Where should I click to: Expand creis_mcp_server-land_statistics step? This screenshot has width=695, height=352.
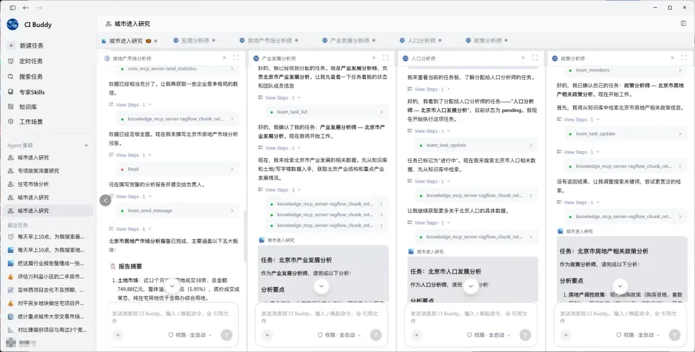click(178, 69)
